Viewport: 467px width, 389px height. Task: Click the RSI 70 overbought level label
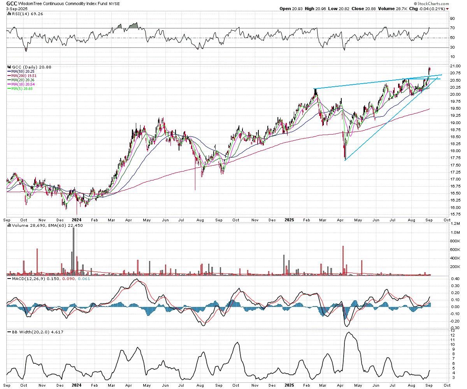[x=452, y=28]
